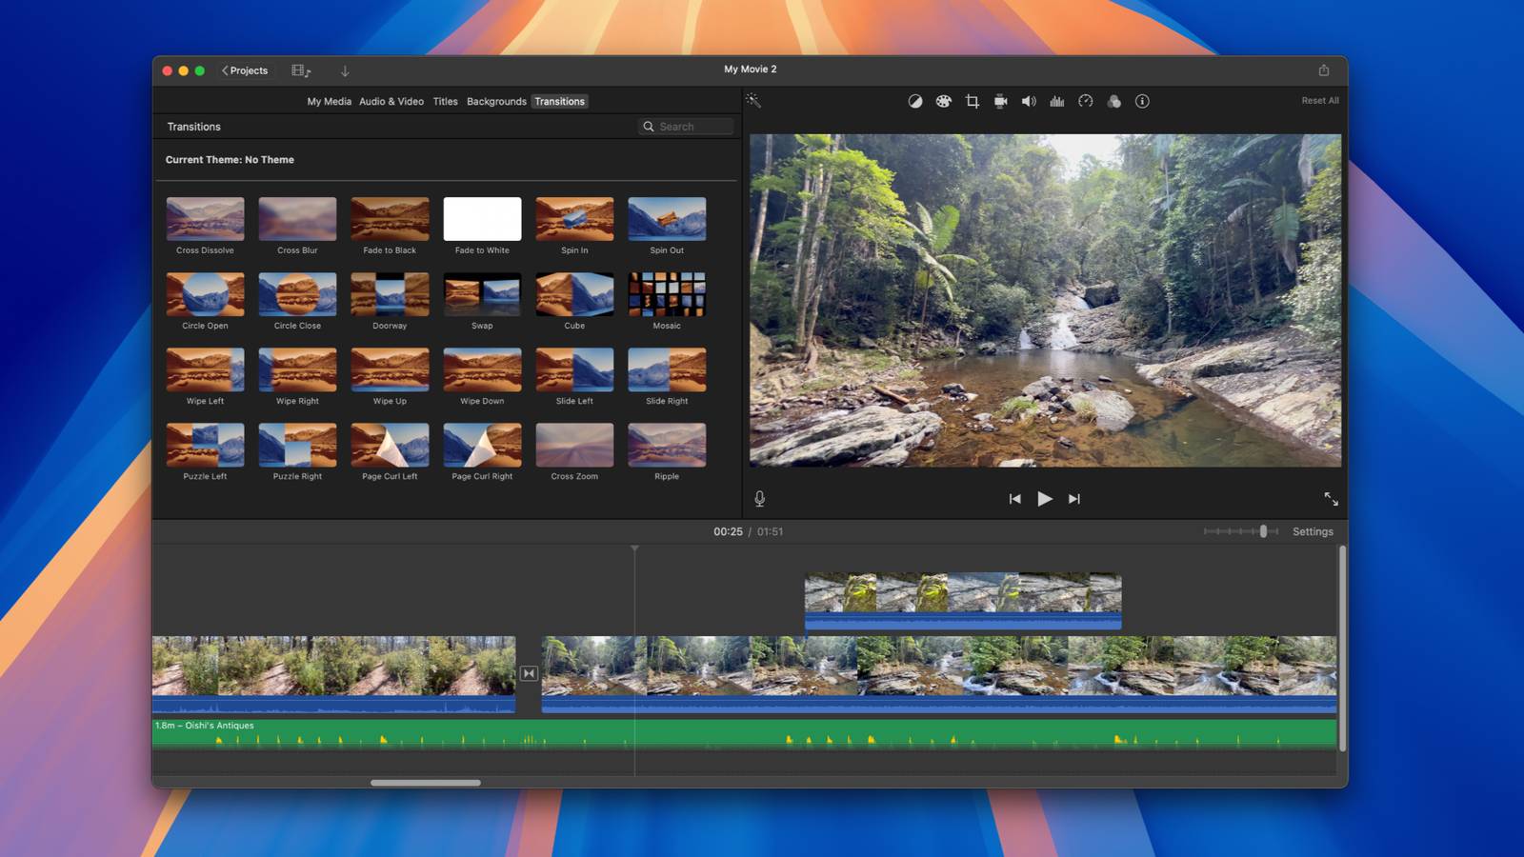Toggle fullscreen playback in the viewer
The image size is (1524, 857).
pyautogui.click(x=1331, y=499)
